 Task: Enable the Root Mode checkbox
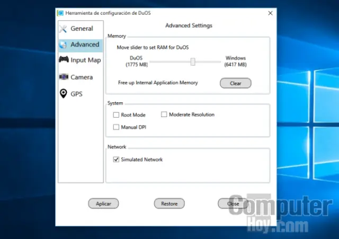tap(116, 115)
